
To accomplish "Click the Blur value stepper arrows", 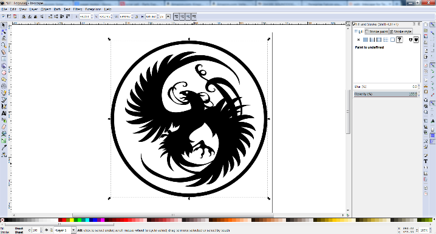I will (x=419, y=87).
